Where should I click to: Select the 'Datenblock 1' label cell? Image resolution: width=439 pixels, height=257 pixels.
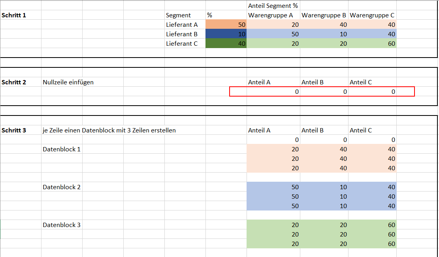(62, 149)
